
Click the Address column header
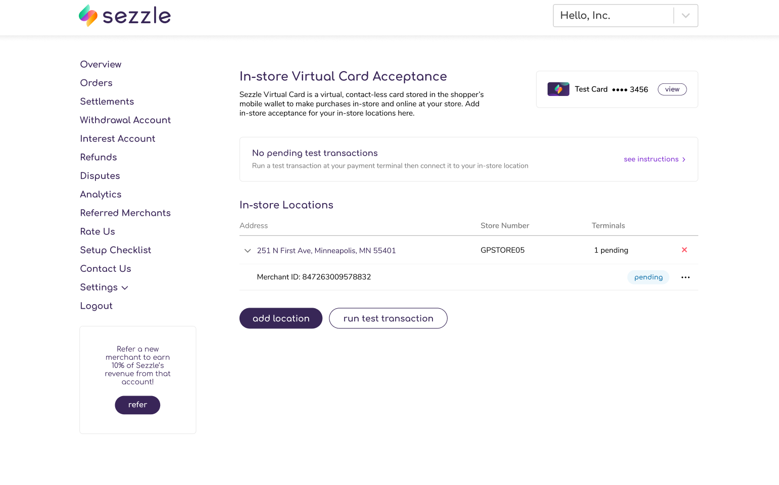tap(254, 226)
